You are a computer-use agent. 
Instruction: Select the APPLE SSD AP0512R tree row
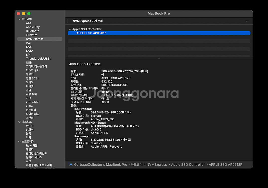[x=159, y=33]
